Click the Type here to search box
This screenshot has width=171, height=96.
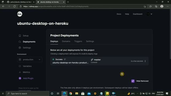click(x=28, y=94)
